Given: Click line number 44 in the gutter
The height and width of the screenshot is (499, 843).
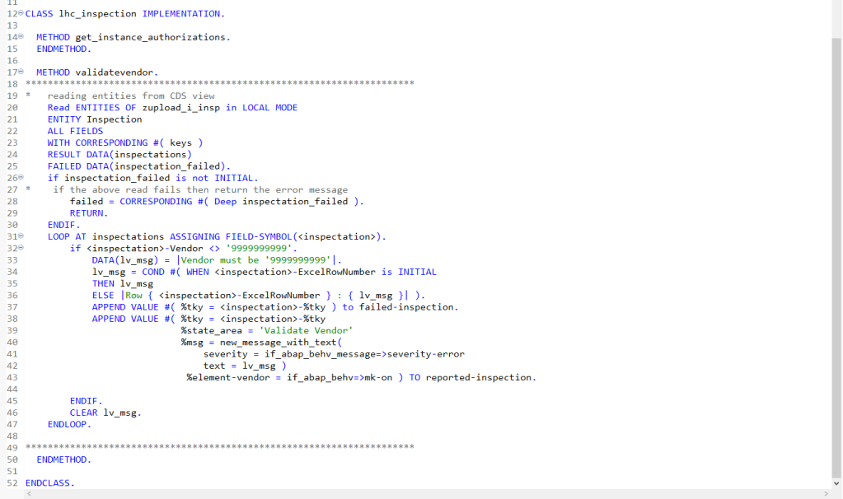Looking at the screenshot, I should 12,389.
